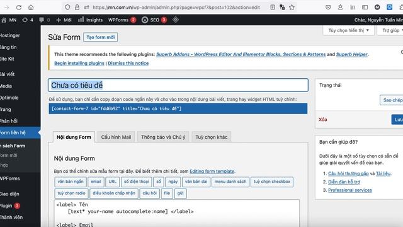Click the browser forward arrow

point(6,8)
